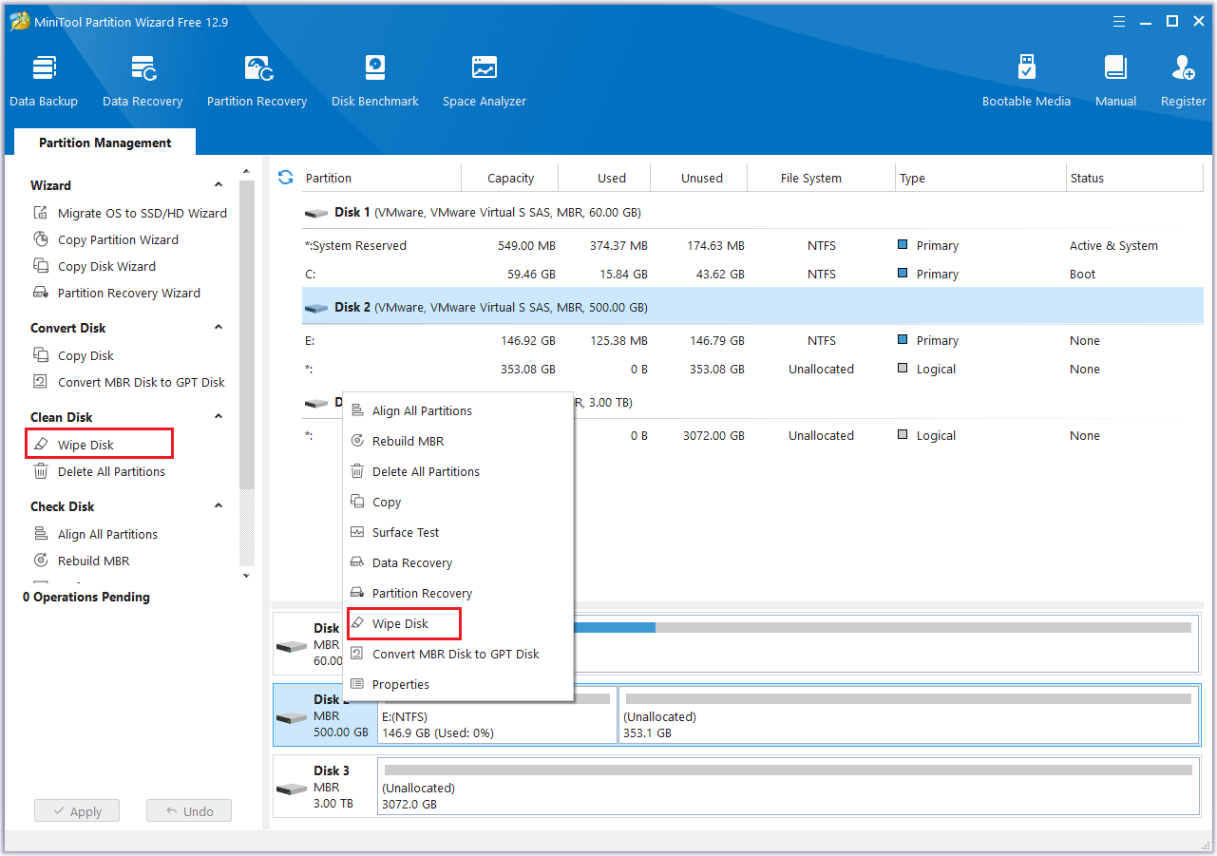Choose Align All Partitions from context menu
1217x856 pixels.
pos(458,411)
